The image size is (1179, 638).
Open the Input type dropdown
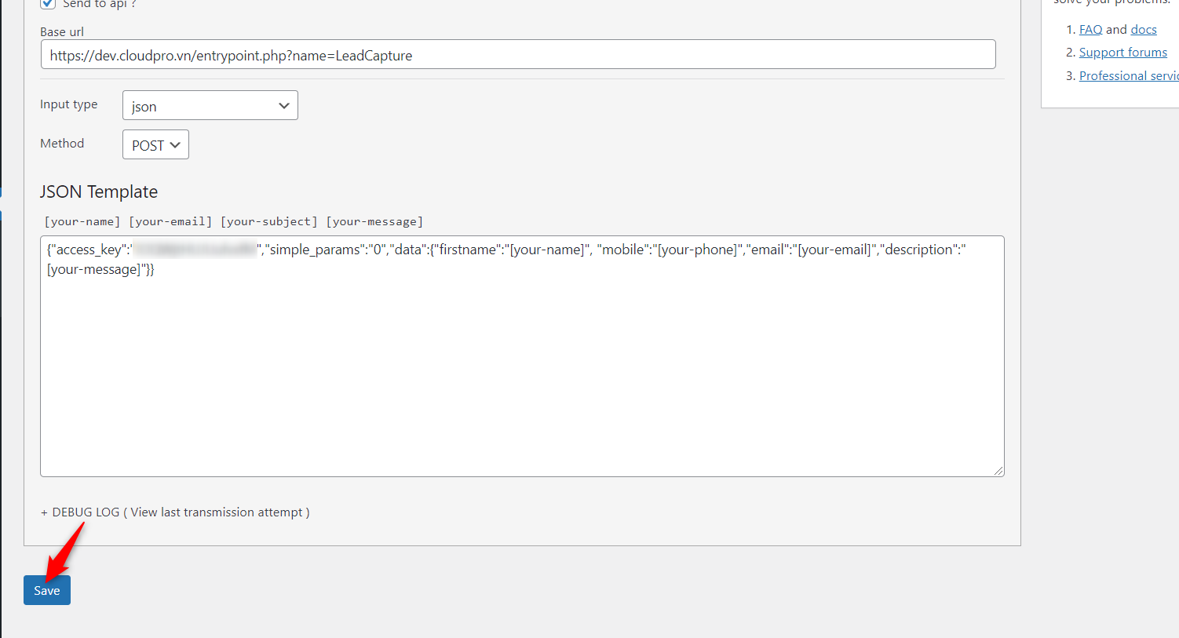click(x=210, y=105)
